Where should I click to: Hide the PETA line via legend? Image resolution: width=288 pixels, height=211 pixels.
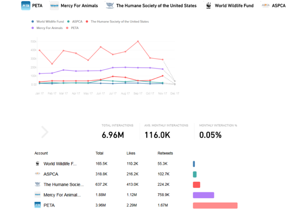click(x=75, y=28)
